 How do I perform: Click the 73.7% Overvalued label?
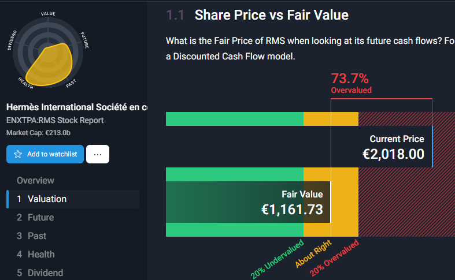pyautogui.click(x=351, y=83)
